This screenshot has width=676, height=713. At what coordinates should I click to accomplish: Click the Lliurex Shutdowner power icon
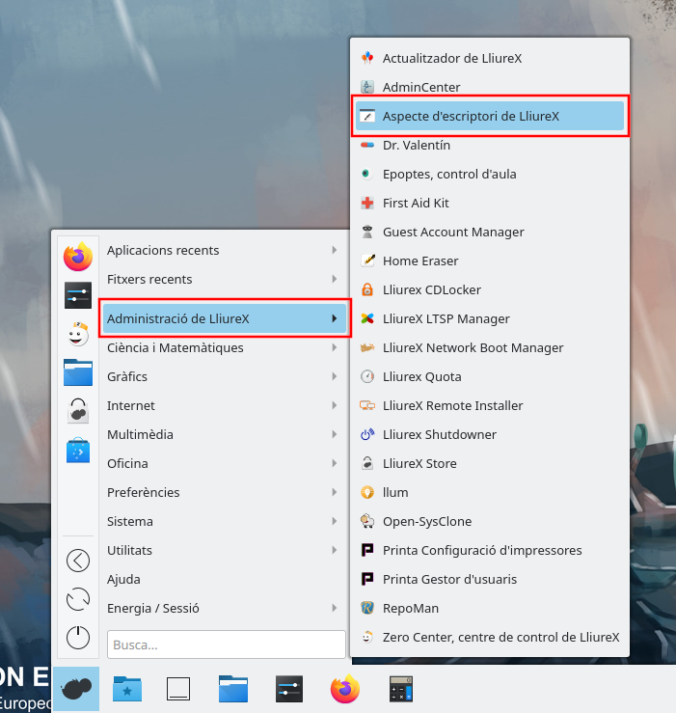[x=366, y=435]
